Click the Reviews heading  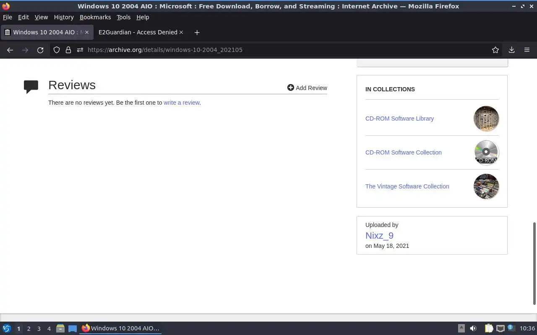(72, 85)
